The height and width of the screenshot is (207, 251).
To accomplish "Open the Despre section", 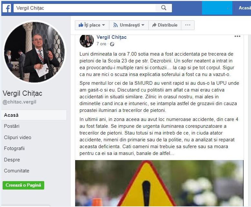I will (x=12, y=160).
